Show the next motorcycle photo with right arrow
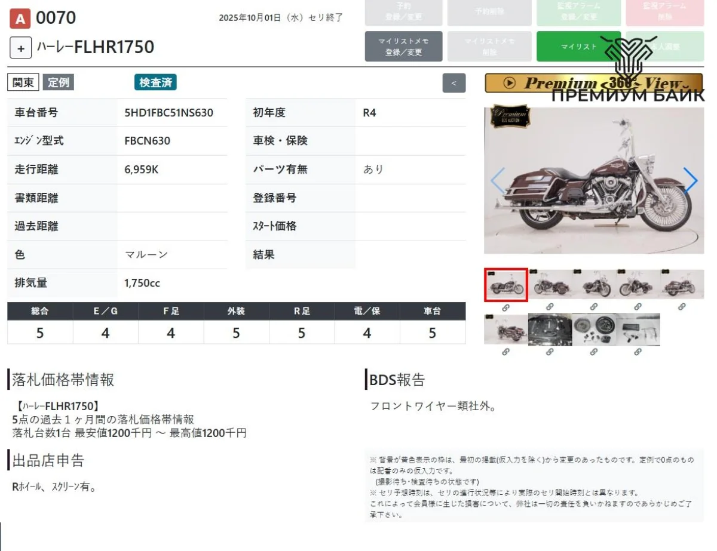Viewport: 717px width, 551px height. click(690, 180)
